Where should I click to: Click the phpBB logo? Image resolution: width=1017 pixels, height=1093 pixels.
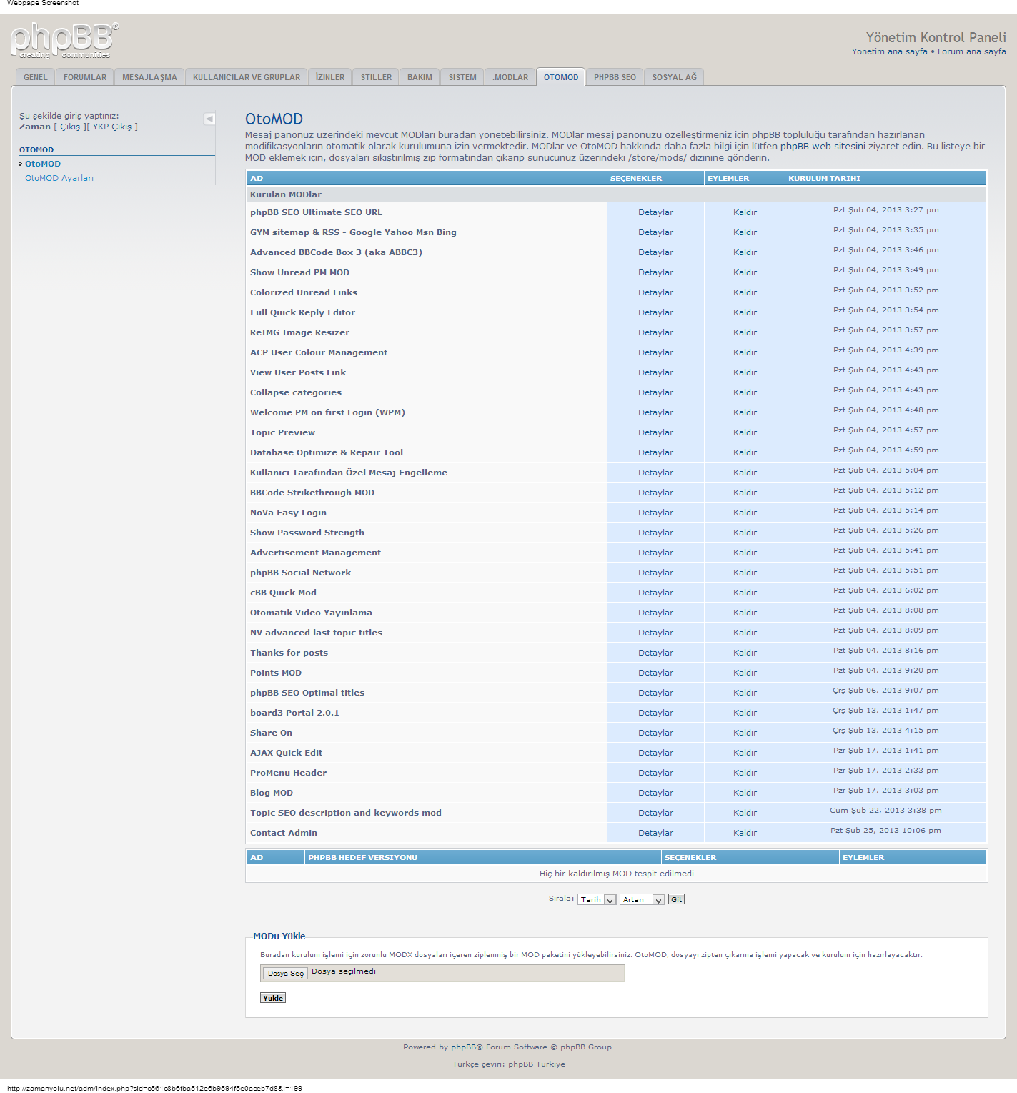(x=64, y=41)
